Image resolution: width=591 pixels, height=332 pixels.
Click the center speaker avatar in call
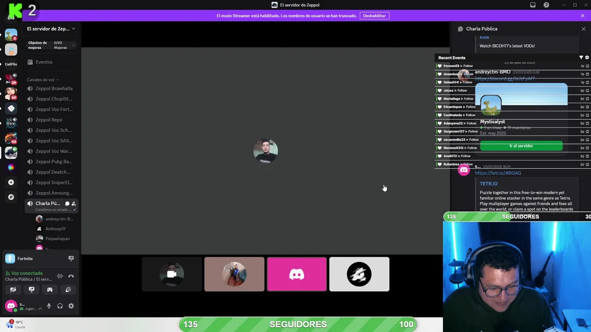tap(265, 151)
